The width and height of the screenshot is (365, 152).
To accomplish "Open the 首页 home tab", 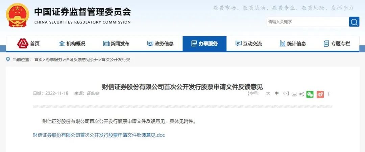I will 28,44.
